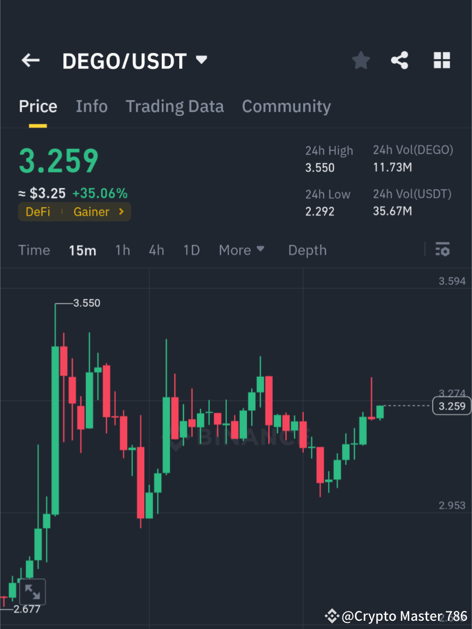This screenshot has width=472, height=629.
Task: Open the Crypto Master 786 watermark logo
Action: tap(333, 616)
